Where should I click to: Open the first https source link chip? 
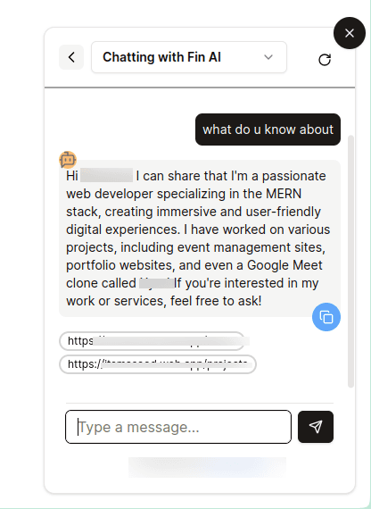pyautogui.click(x=153, y=341)
